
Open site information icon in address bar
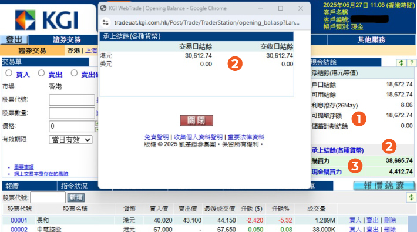coord(106,22)
